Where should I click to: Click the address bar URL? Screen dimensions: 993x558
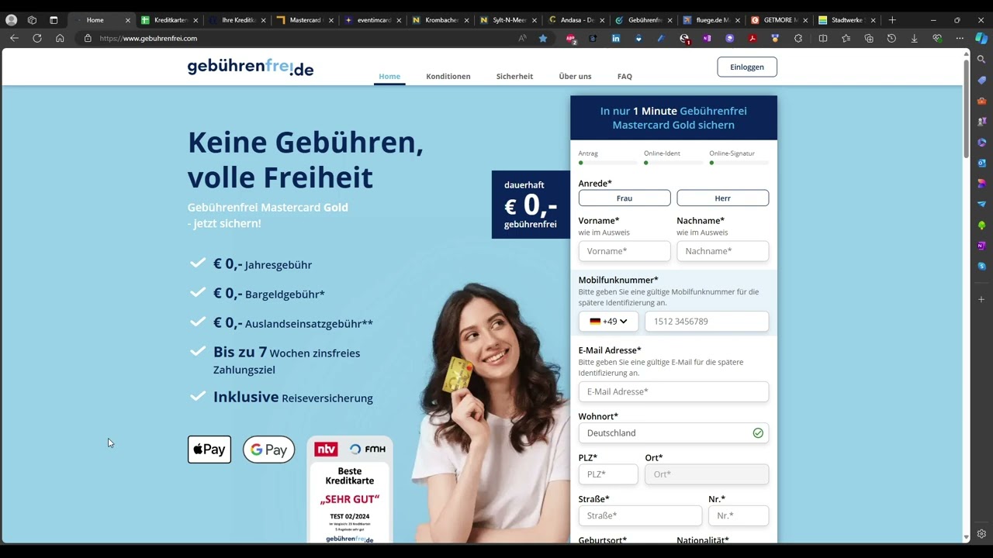point(148,38)
